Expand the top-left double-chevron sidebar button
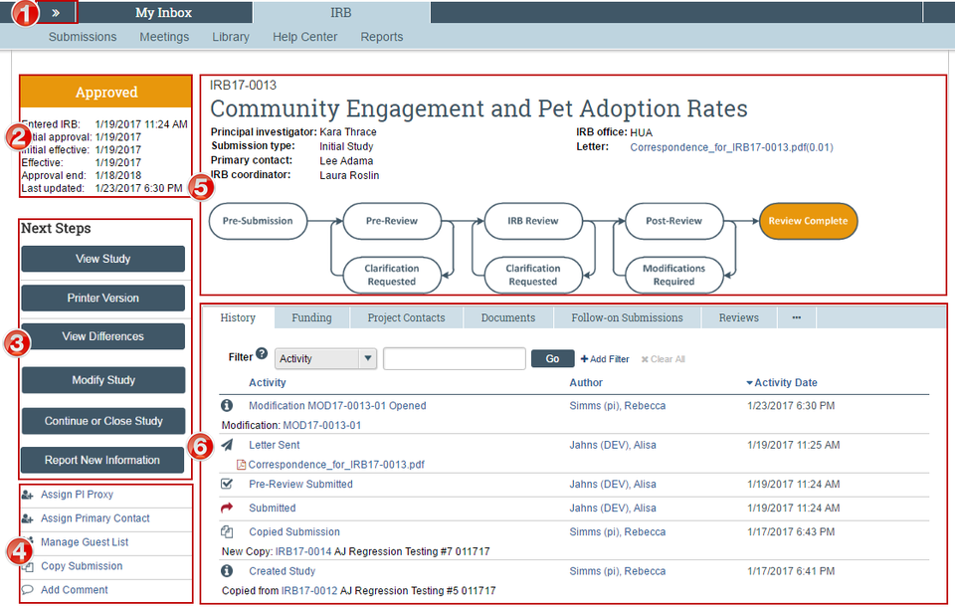This screenshot has height=614, width=955. 56,13
